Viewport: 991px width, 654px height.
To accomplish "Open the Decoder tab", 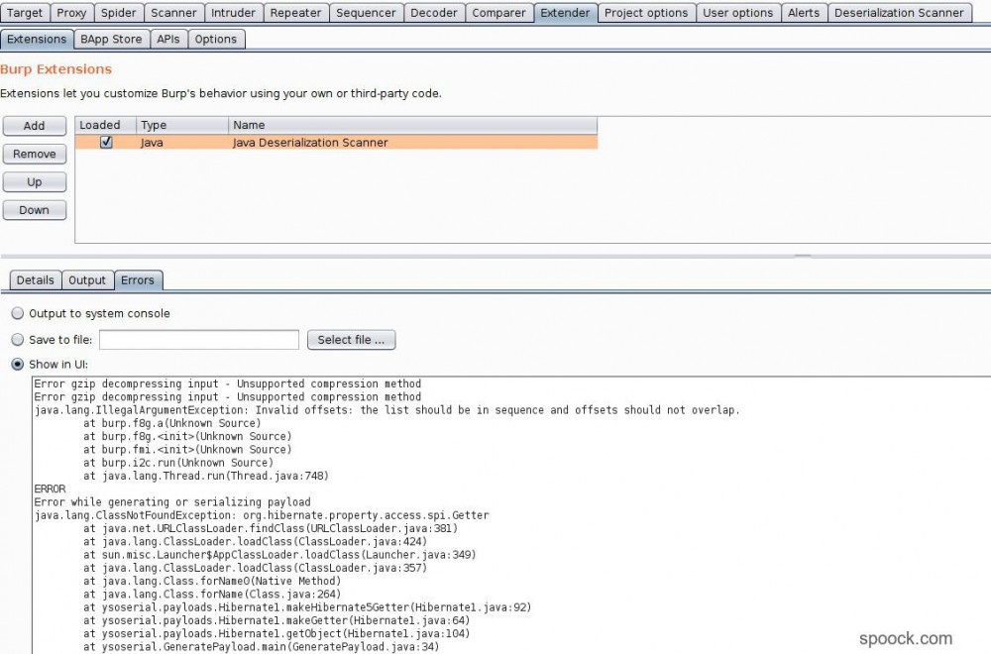I will [434, 13].
